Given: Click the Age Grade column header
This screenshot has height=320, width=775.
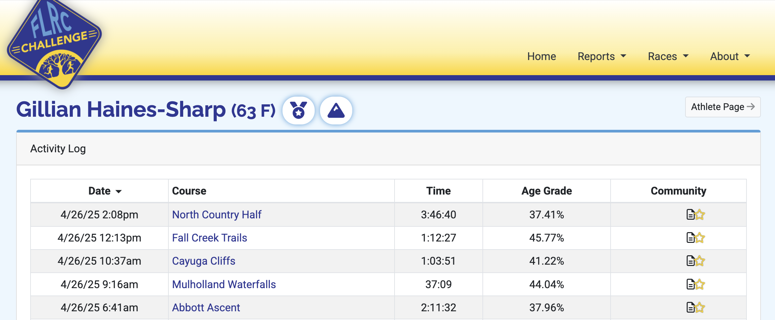Looking at the screenshot, I should coord(547,191).
